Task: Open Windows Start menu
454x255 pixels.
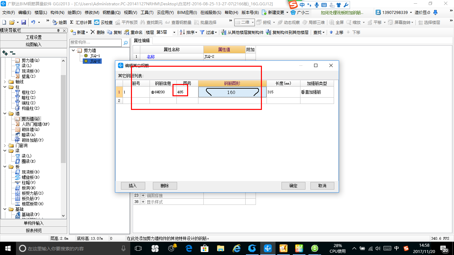Action: (8, 248)
